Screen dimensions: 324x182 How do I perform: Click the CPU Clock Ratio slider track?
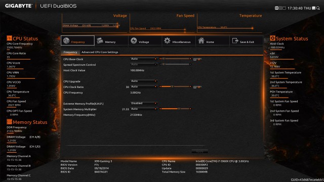(x=175, y=86)
